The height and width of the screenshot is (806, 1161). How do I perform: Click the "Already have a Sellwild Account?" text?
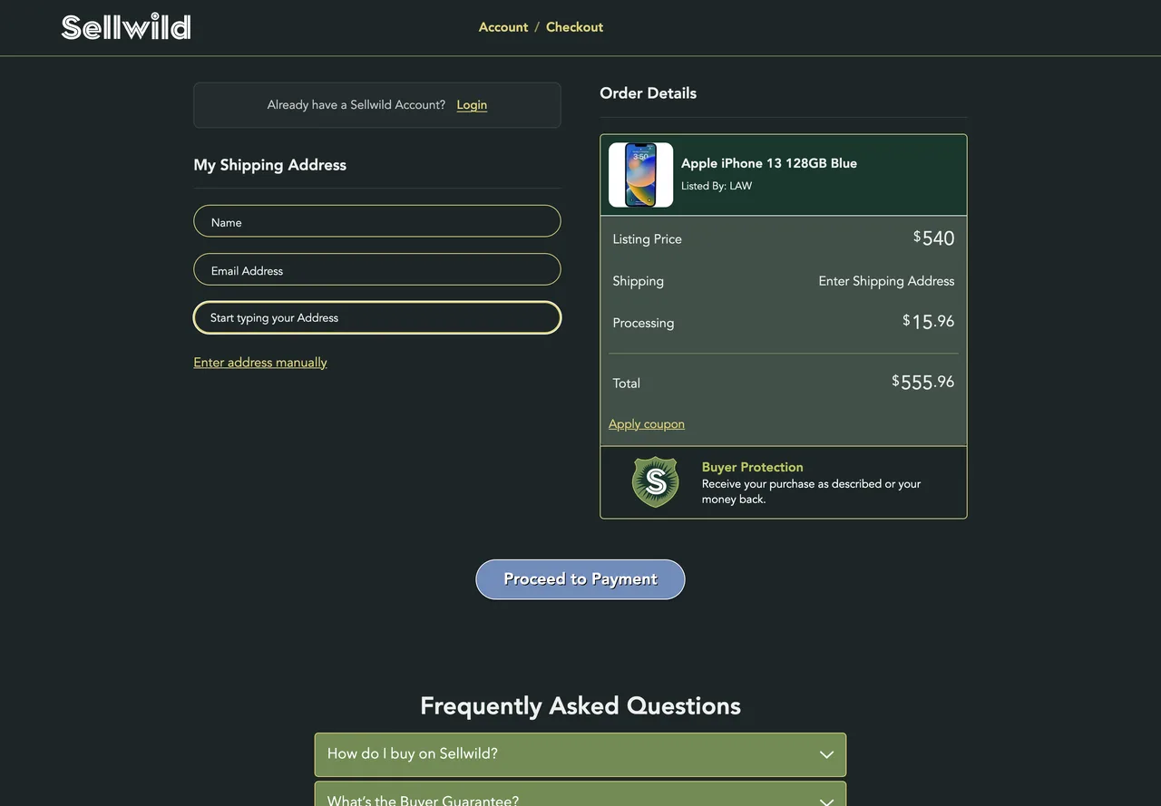pyautogui.click(x=356, y=105)
